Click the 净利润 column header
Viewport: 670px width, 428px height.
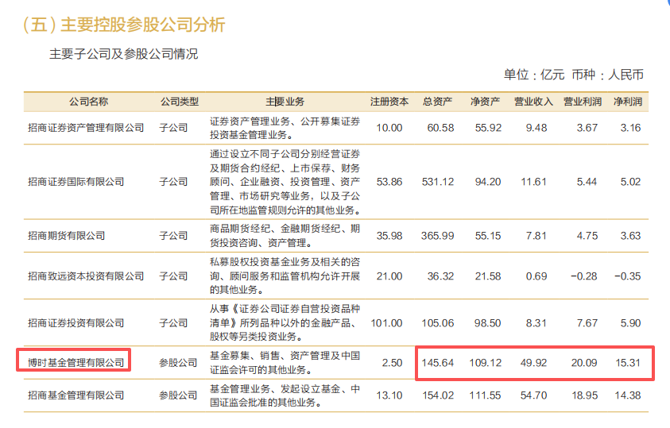[x=629, y=102]
